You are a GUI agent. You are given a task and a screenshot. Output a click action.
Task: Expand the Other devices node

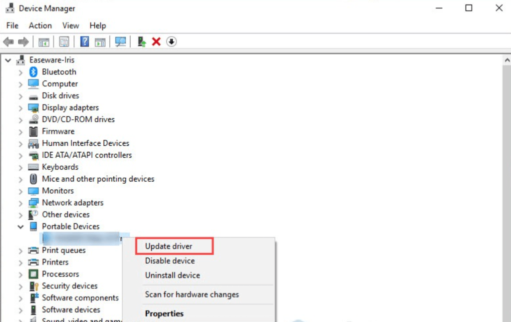click(x=20, y=215)
